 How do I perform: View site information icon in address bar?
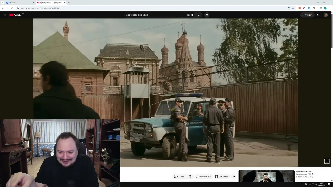(x=18, y=8)
